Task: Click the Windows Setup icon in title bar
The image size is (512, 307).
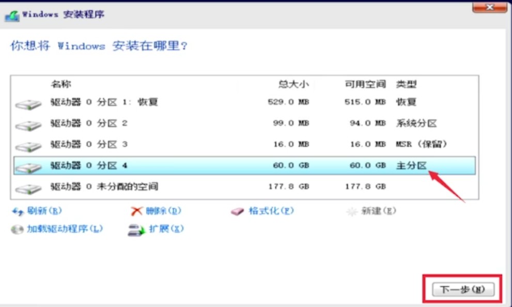Action: click(x=12, y=16)
